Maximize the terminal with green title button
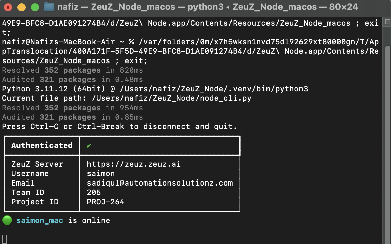This screenshot has height=244, width=391. coord(35,7)
